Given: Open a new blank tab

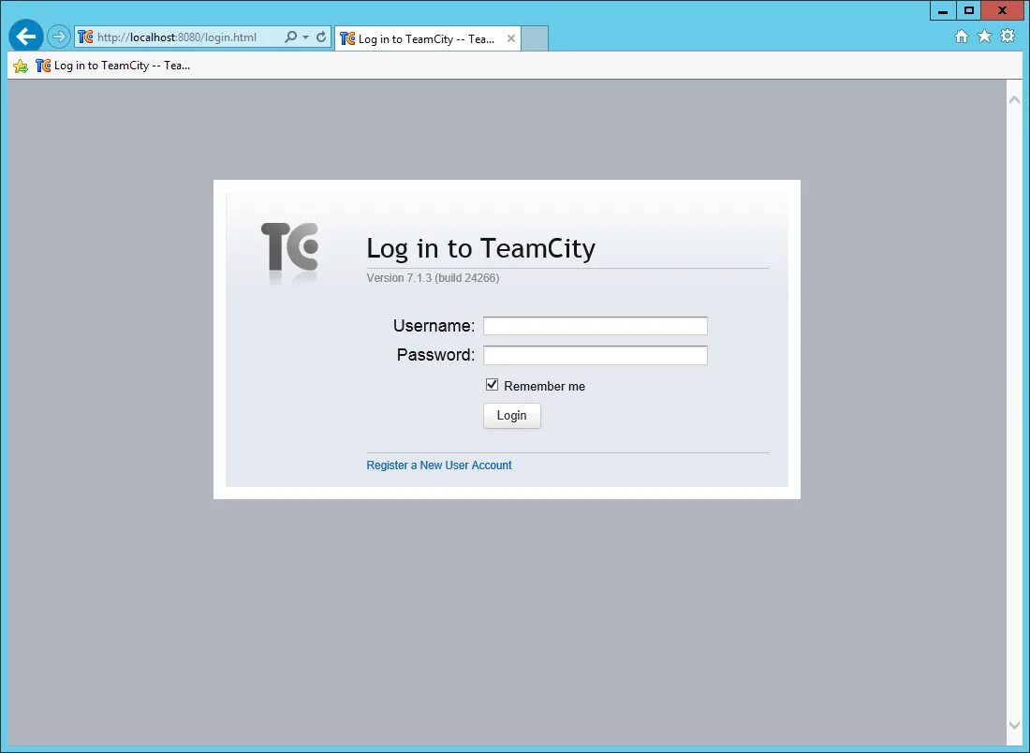Looking at the screenshot, I should pyautogui.click(x=535, y=38).
